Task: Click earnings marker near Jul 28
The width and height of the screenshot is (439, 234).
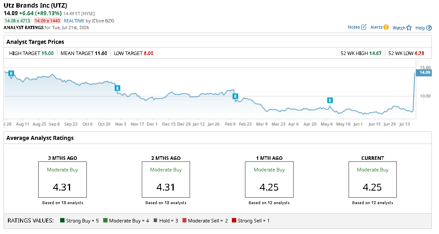Action: (x=11, y=73)
